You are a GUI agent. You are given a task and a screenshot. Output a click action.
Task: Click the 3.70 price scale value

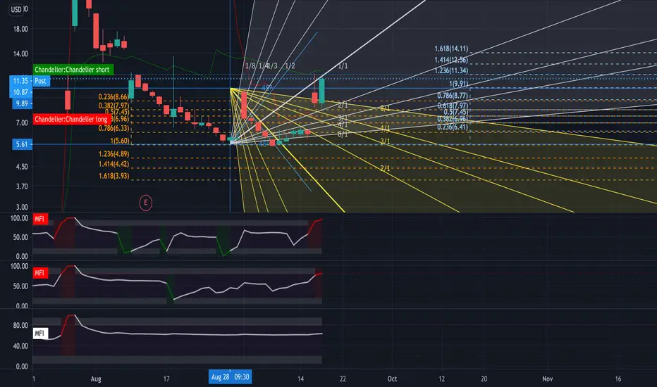(22, 186)
